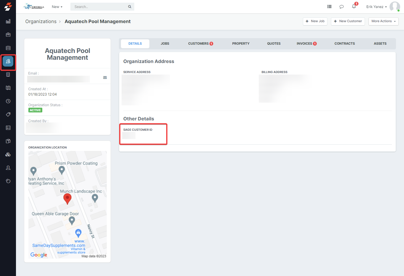
Task: Switch to the Jobs tab
Action: [165, 43]
